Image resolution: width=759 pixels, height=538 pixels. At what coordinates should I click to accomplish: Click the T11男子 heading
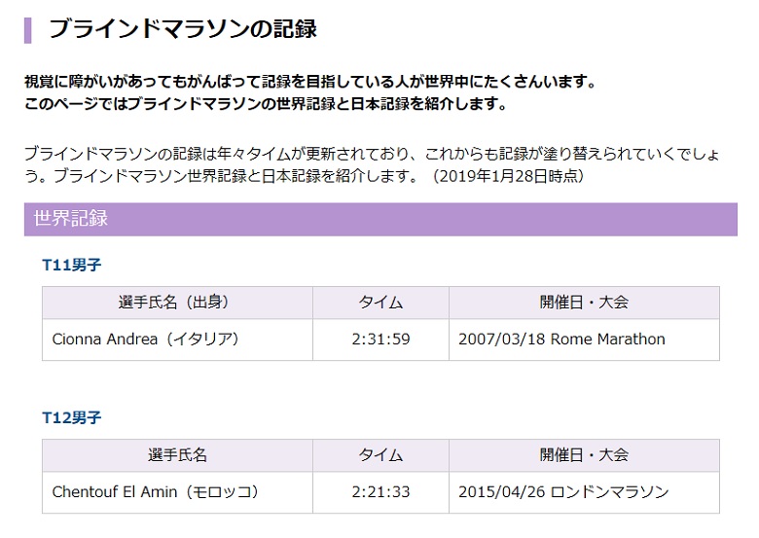tap(71, 265)
